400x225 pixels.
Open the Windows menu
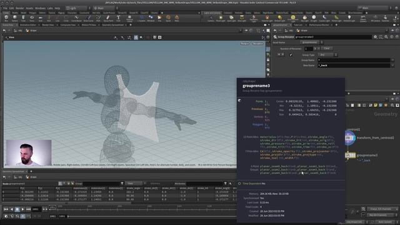point(40,8)
